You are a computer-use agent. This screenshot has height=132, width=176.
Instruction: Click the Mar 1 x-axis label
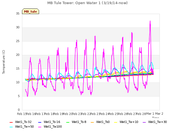click(x=150, y=114)
